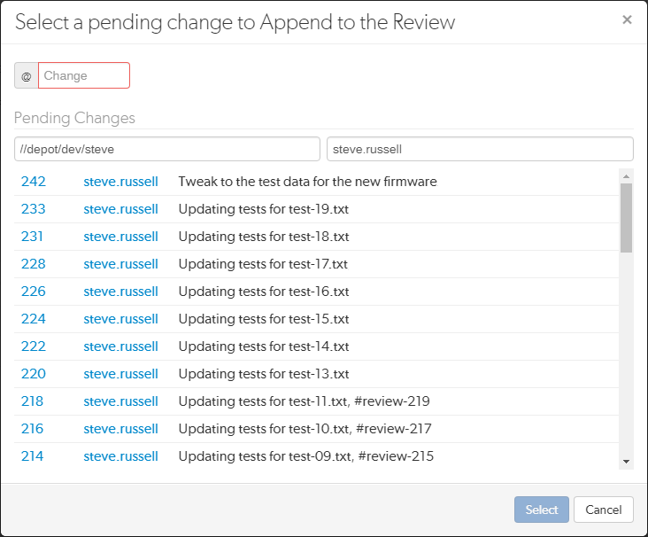Click steve.russell user link in row 214

coord(120,455)
